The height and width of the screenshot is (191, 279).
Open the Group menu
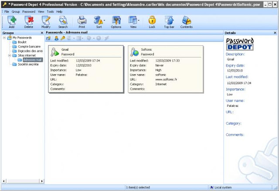16,12
